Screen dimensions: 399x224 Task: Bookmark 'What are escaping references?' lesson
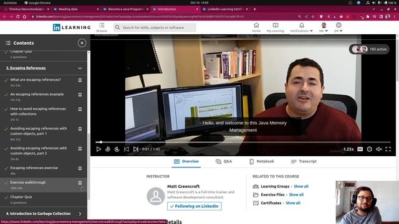[80, 80]
